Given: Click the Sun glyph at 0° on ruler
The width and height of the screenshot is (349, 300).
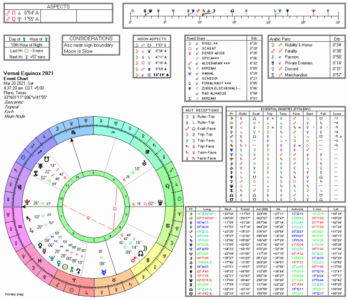Looking at the screenshot, I should click(x=132, y=10).
